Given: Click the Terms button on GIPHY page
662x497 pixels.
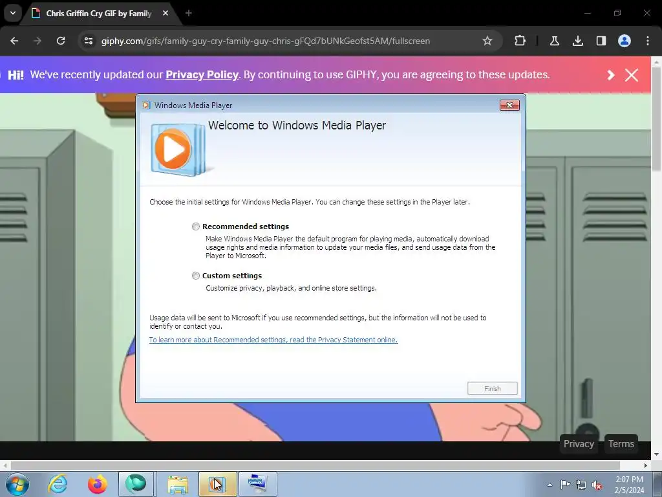Looking at the screenshot, I should point(621,444).
